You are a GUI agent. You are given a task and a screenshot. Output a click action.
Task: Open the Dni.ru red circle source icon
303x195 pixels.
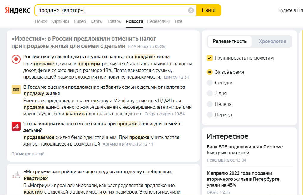pyautogui.click(x=16, y=59)
